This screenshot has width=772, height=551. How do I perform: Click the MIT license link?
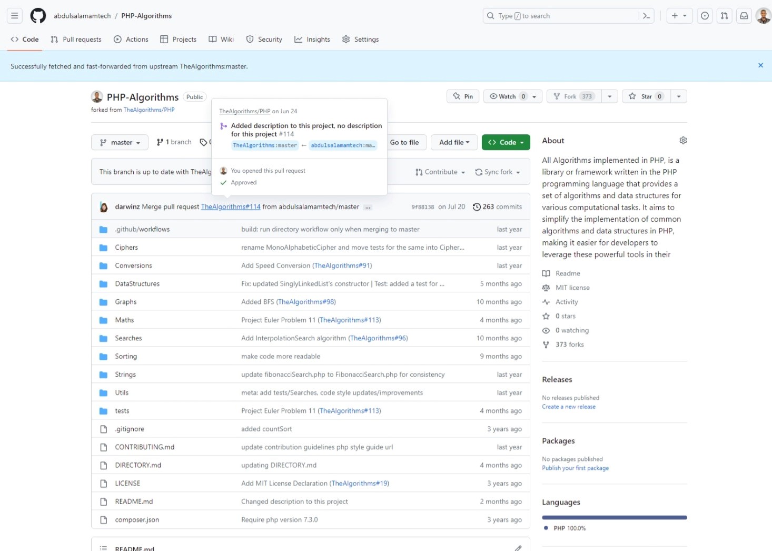566,288
